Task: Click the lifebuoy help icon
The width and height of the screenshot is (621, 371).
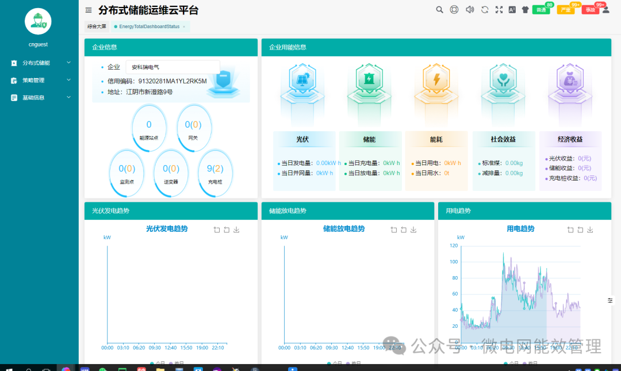Action: (454, 10)
